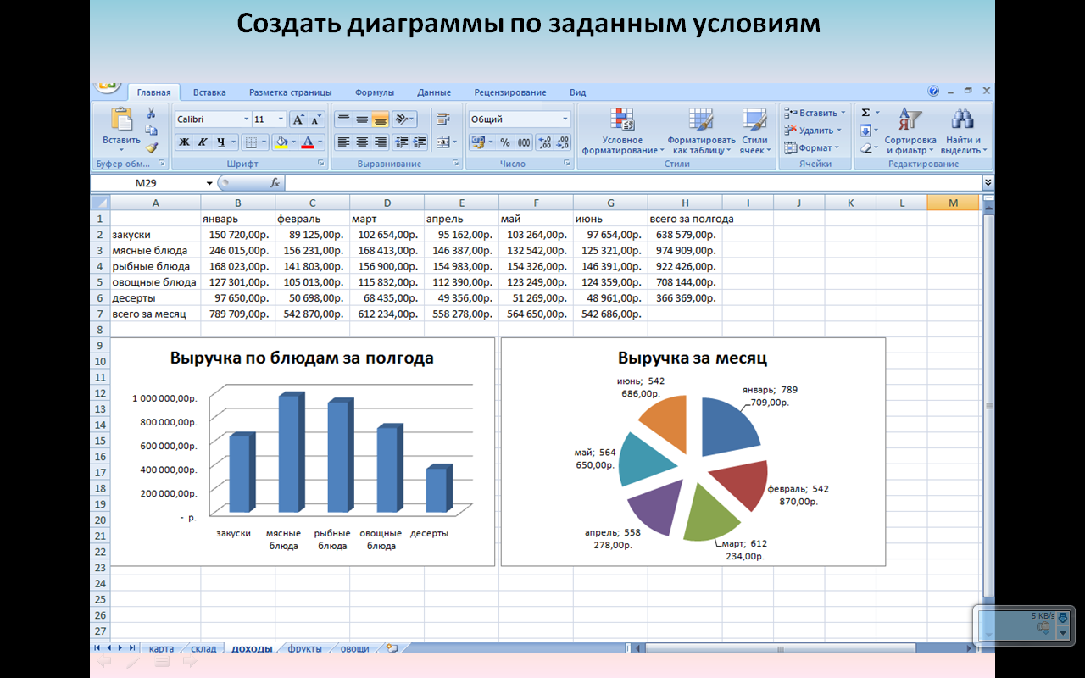Toggle bottom vertical alignment (highlighted)
1085x678 pixels.
pos(381,119)
